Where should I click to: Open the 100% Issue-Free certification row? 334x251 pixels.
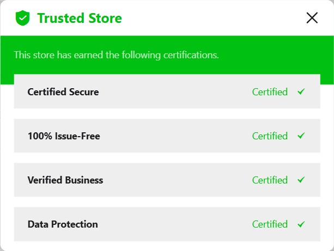pyautogui.click(x=167, y=136)
